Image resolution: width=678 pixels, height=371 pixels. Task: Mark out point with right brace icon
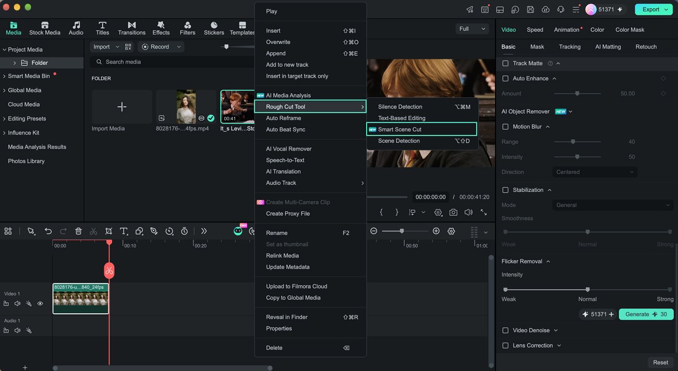[x=397, y=212]
